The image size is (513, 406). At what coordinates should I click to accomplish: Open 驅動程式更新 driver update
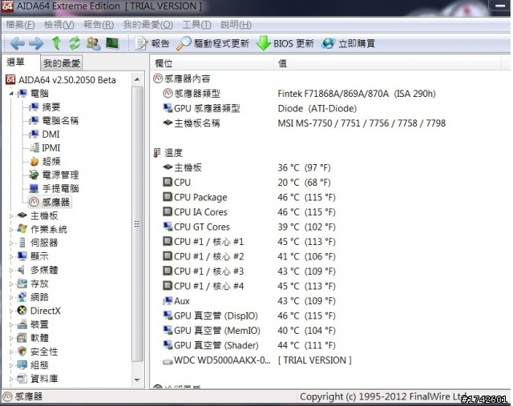point(212,43)
